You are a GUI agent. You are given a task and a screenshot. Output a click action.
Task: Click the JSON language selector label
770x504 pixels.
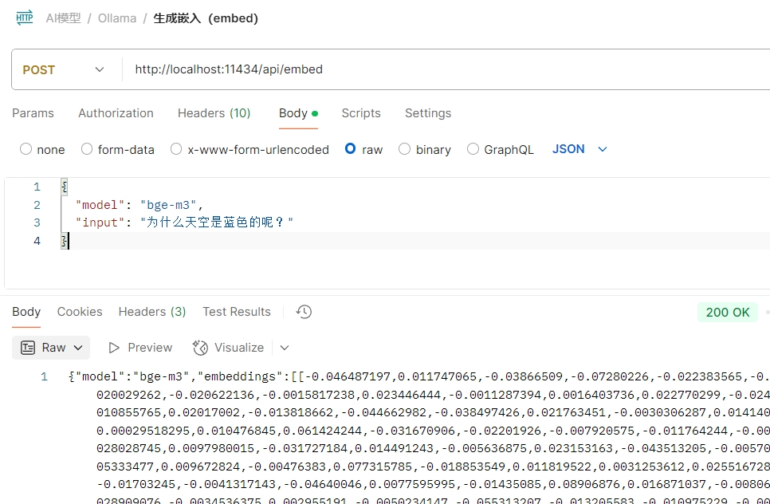click(568, 149)
